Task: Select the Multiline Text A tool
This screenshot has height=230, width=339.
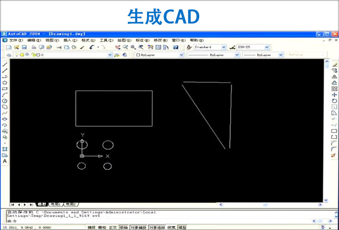Action: (x=5, y=161)
